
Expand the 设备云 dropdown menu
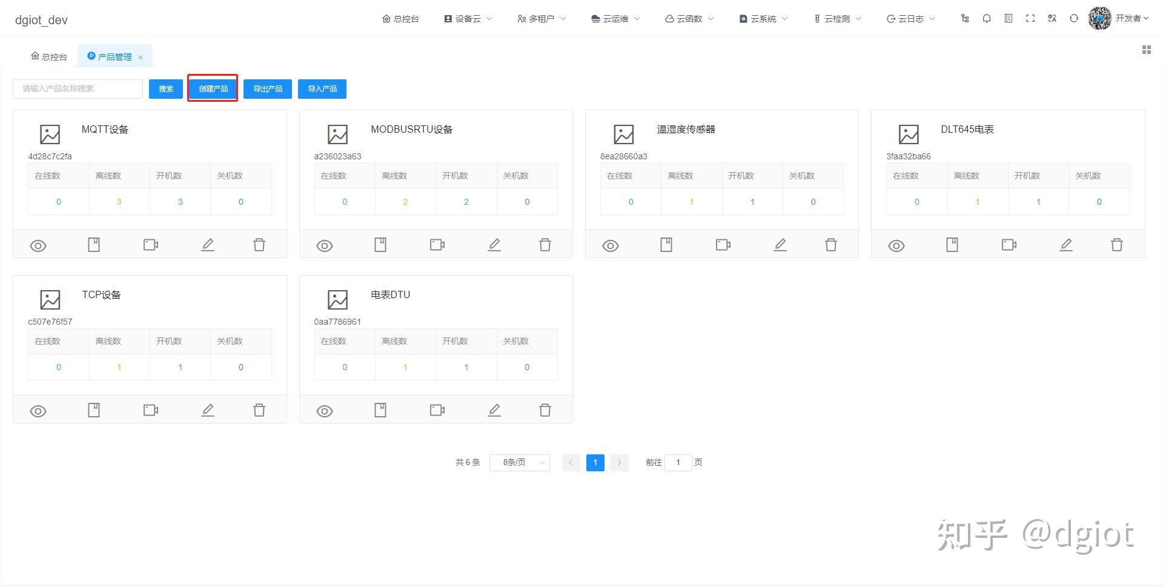468,18
